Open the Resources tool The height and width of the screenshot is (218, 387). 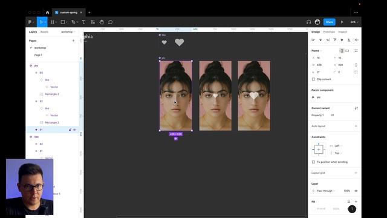tap(93, 22)
